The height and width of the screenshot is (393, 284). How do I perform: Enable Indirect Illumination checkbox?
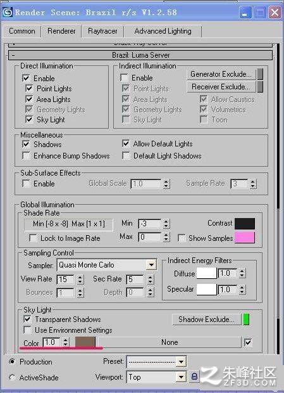pos(125,78)
